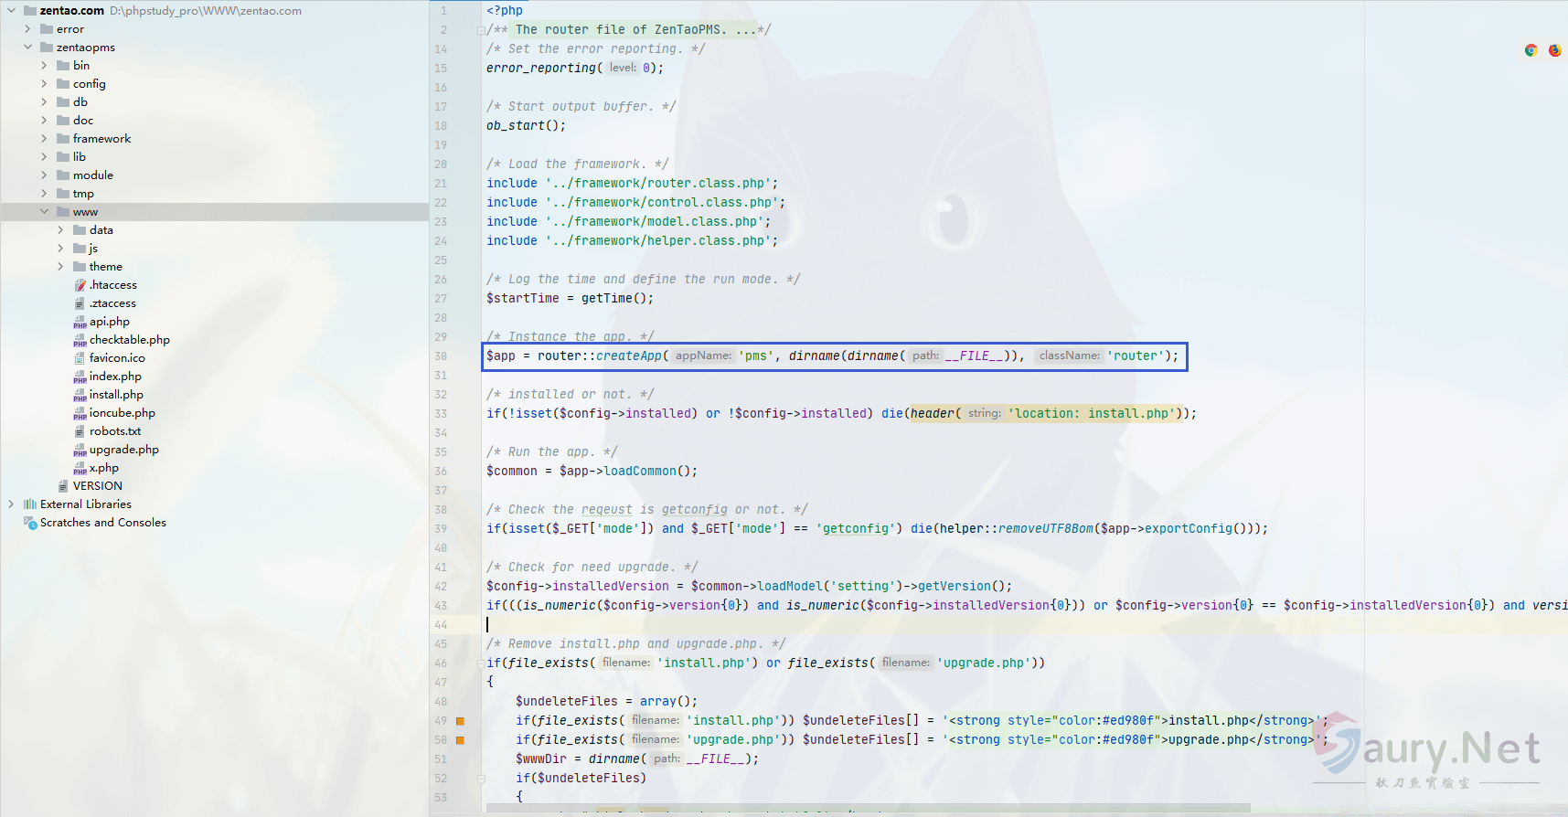1568x817 pixels.
Task: Click line 30 containing router::createApp
Action: click(832, 356)
